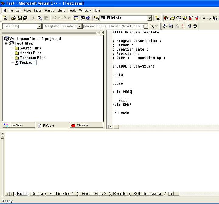Screen dimensions: 219x204
Task: Click the Cut scissors icon
Action: [x=33, y=18]
